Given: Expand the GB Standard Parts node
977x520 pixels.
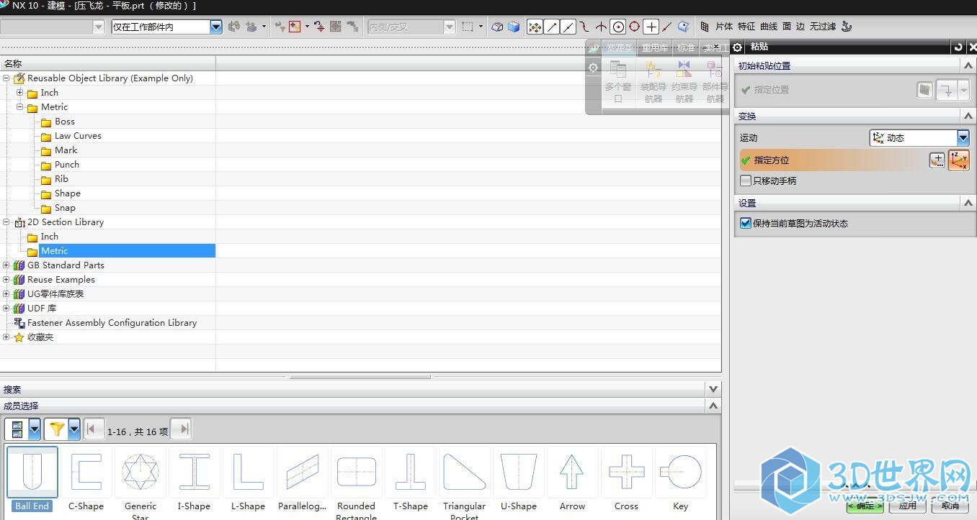Looking at the screenshot, I should 6,265.
